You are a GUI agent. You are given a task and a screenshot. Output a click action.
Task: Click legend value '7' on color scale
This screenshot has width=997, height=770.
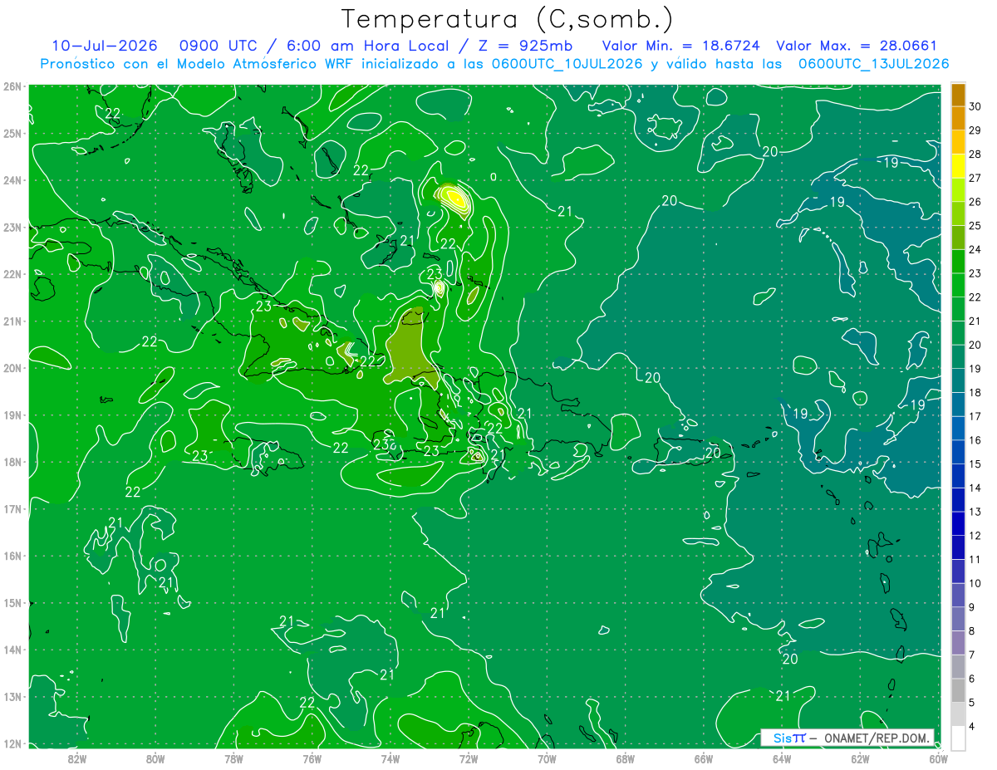coord(972,655)
